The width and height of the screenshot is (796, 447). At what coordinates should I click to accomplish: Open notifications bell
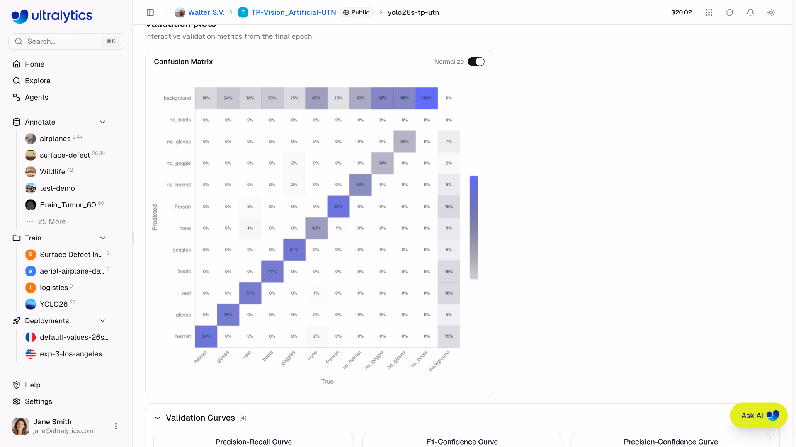coord(750,12)
